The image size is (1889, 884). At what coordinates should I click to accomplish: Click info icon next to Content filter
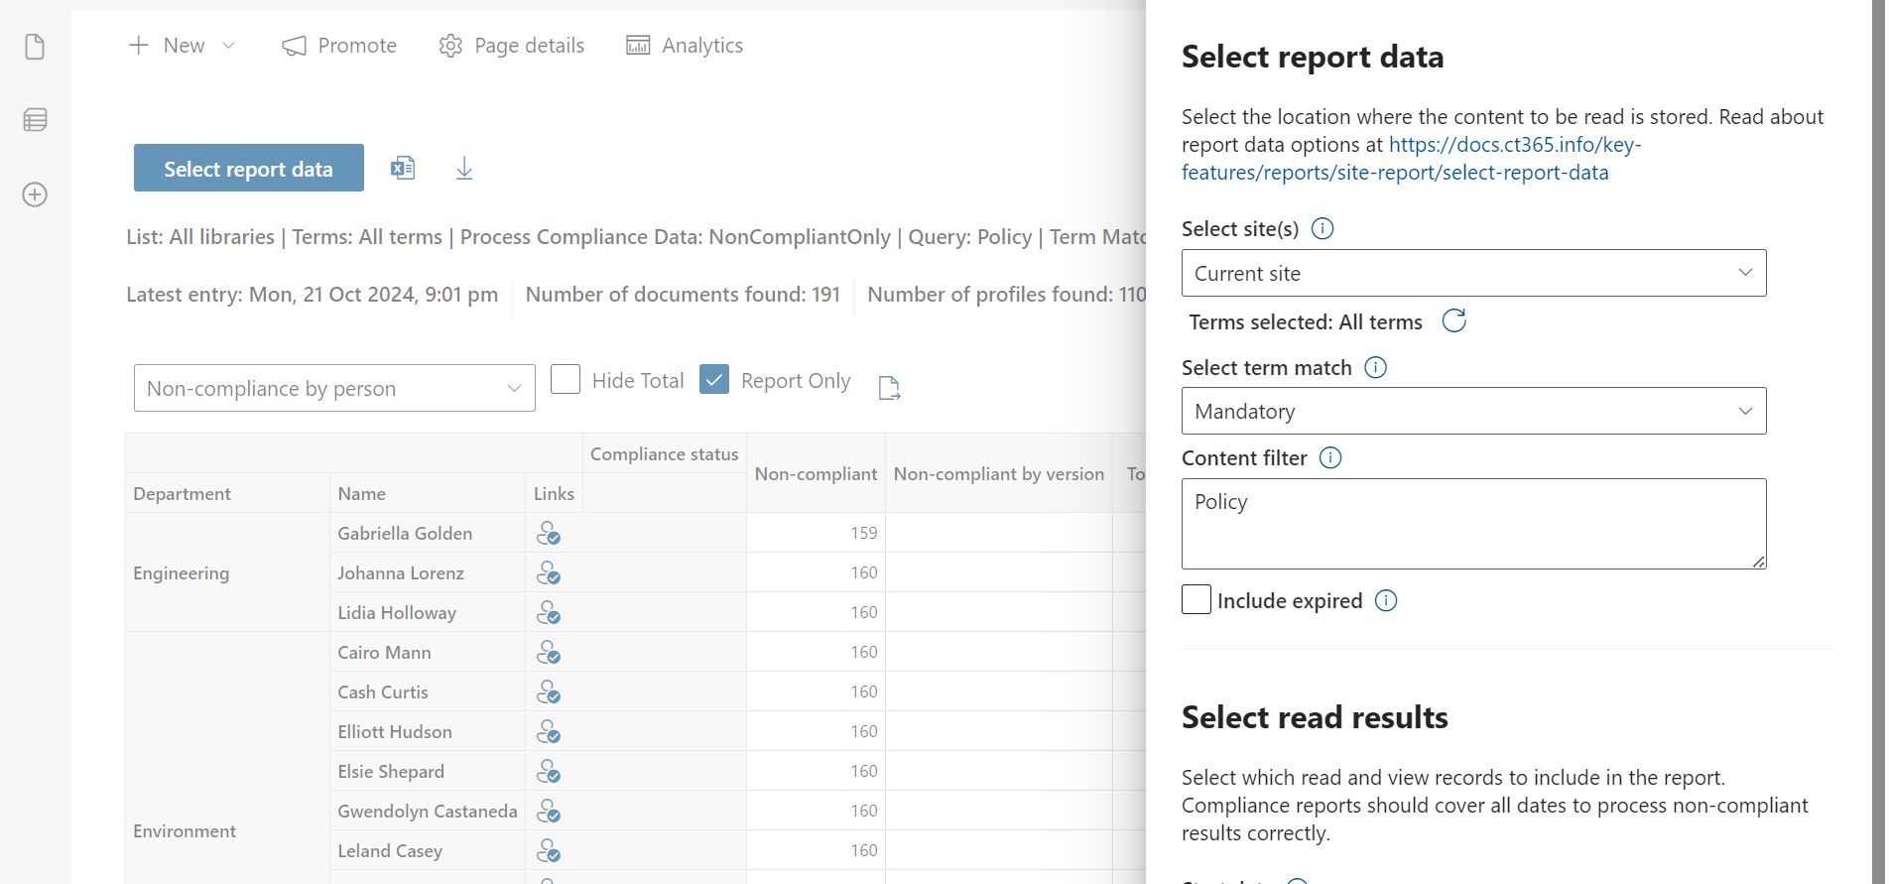(1330, 458)
